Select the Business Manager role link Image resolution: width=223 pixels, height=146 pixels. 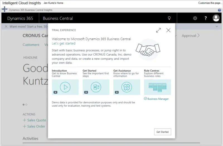point(156,99)
